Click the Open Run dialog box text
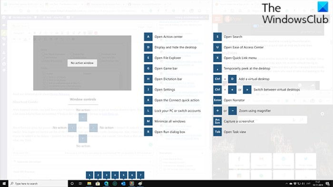The image size is (333, 187). [x=170, y=132]
